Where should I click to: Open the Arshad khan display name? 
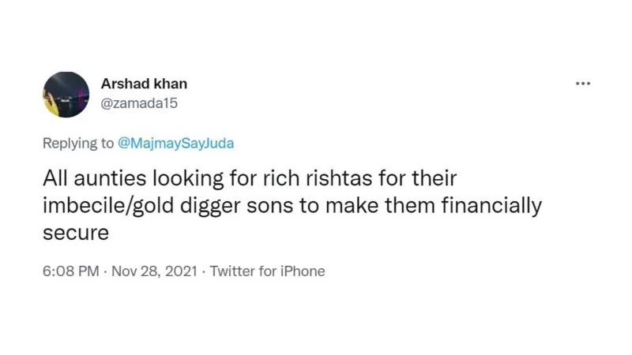144,84
